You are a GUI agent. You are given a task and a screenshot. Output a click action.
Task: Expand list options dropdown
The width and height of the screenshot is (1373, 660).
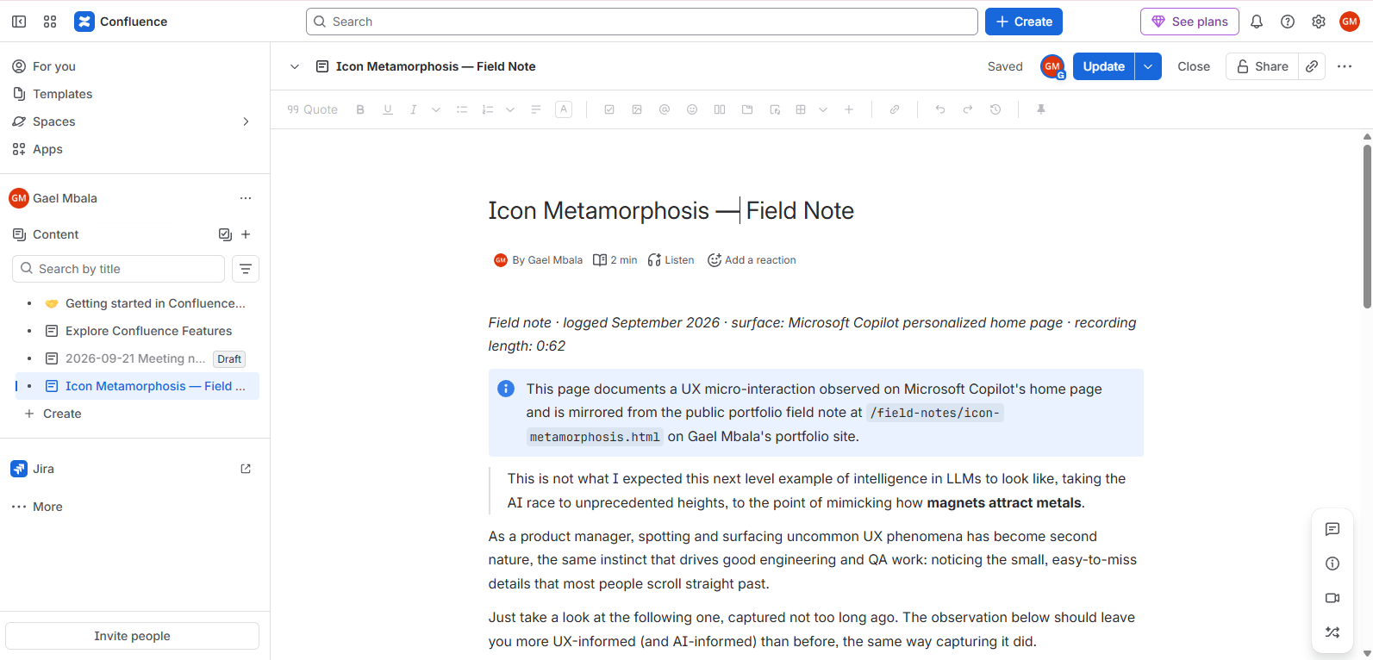tap(510, 109)
